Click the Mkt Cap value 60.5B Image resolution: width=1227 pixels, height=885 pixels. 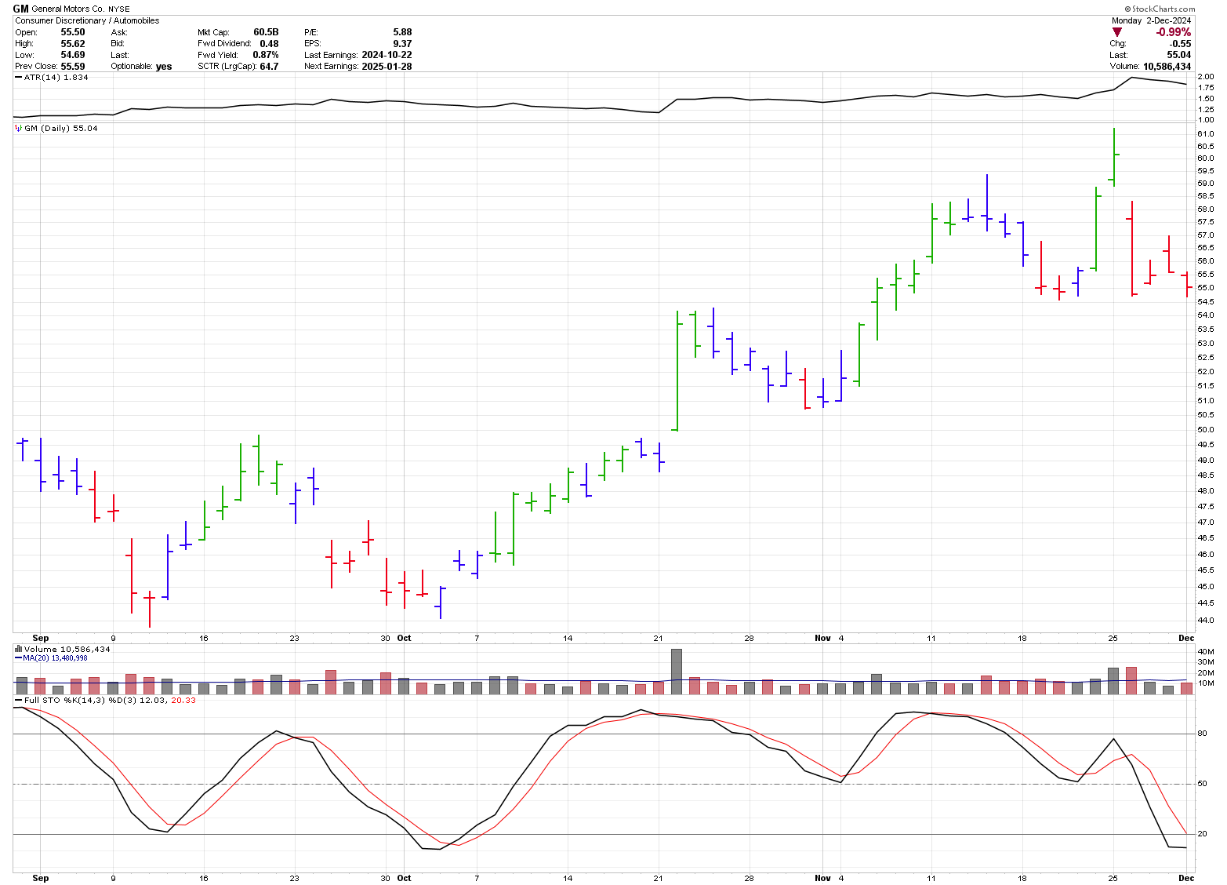click(x=266, y=32)
